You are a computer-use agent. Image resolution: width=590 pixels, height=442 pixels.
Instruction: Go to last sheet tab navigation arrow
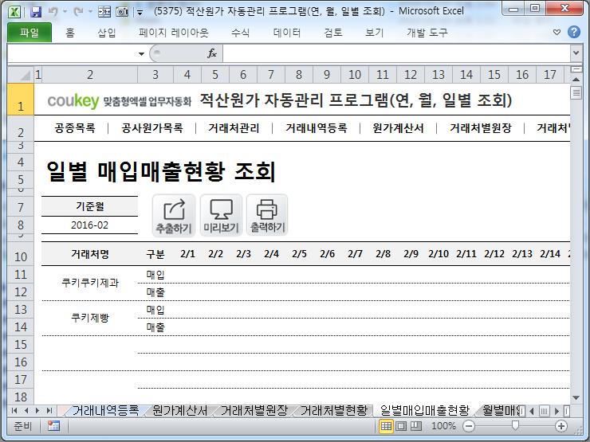[49, 410]
